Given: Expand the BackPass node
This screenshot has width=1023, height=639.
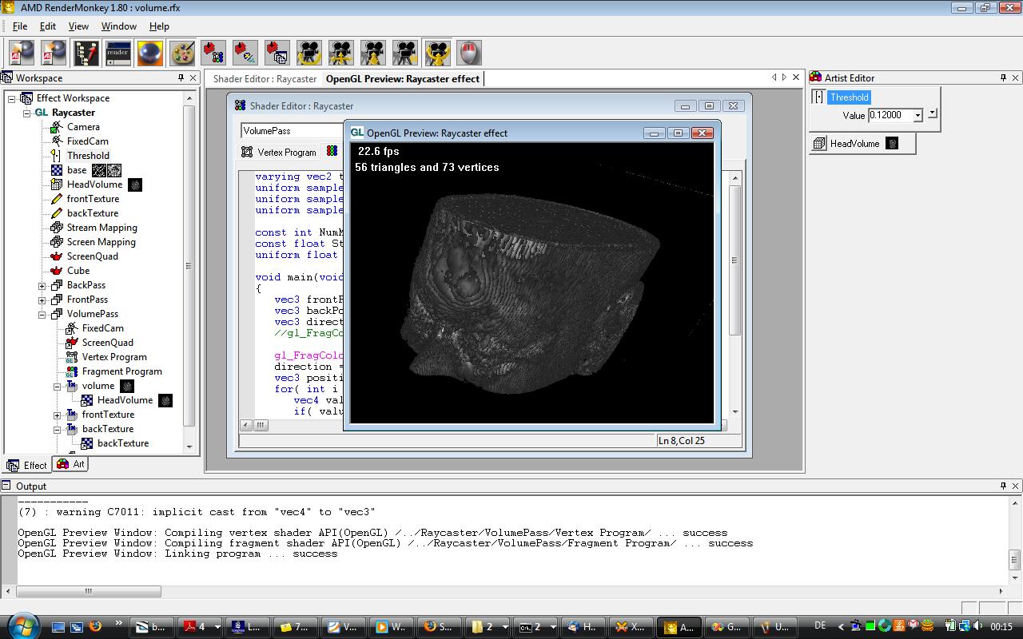Looking at the screenshot, I should pyautogui.click(x=42, y=285).
